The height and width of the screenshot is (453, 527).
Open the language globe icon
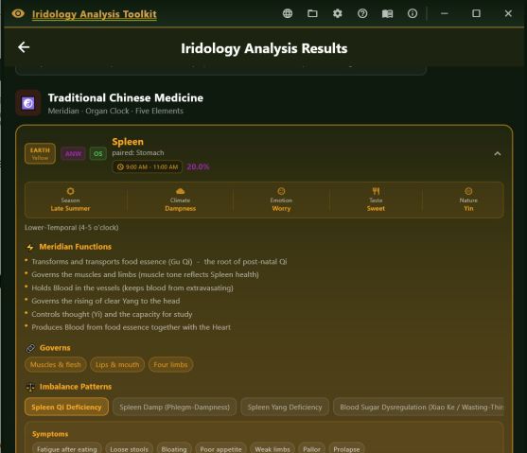pos(288,13)
